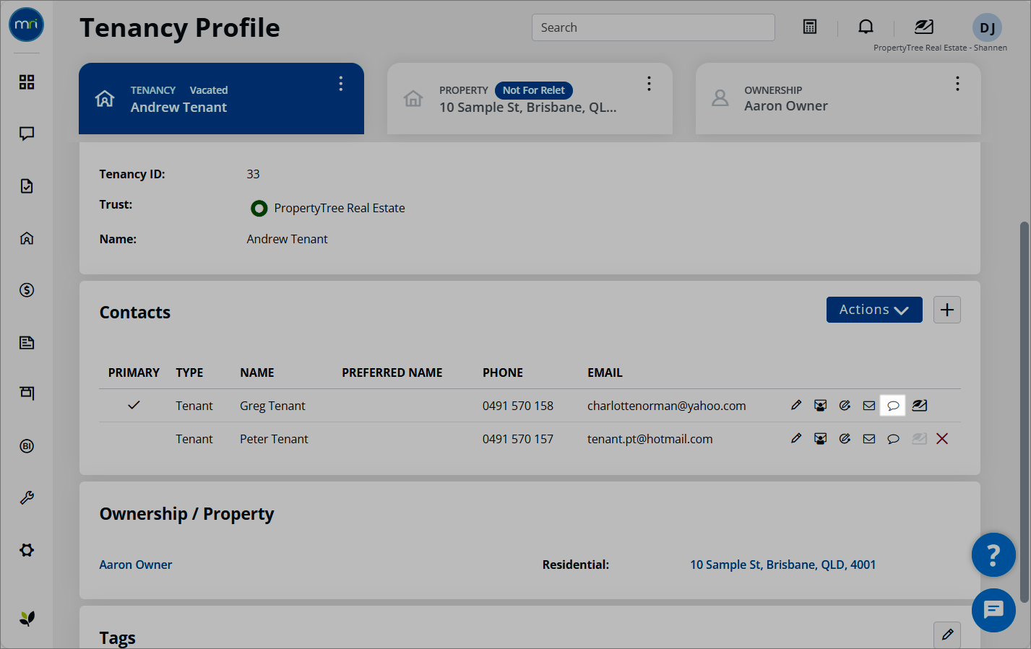Send SMS to Greg Tenant via speech-bubble icon
1031x649 pixels.
(x=893, y=406)
